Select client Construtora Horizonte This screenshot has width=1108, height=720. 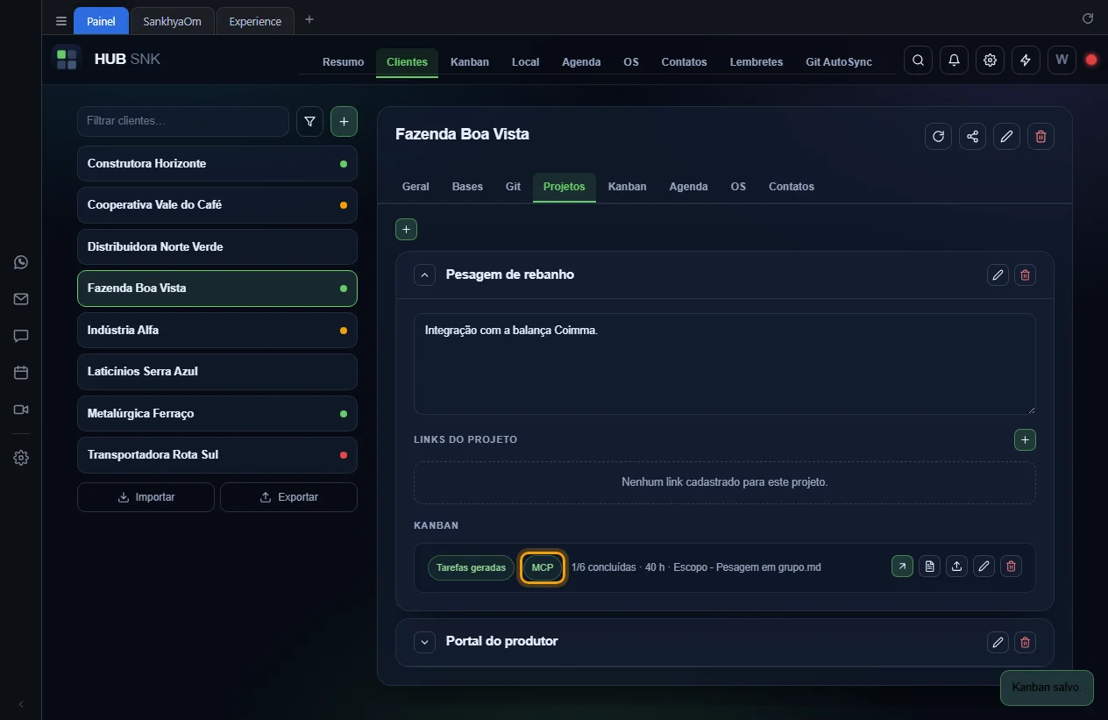click(217, 164)
